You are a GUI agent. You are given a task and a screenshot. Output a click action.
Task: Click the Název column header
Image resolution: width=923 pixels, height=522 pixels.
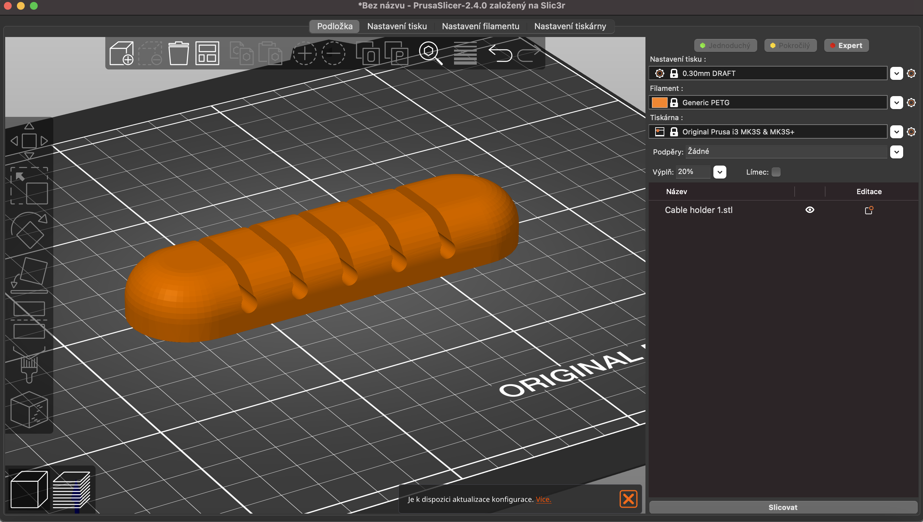(676, 192)
